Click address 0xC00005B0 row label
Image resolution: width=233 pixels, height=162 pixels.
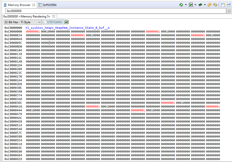(13, 136)
